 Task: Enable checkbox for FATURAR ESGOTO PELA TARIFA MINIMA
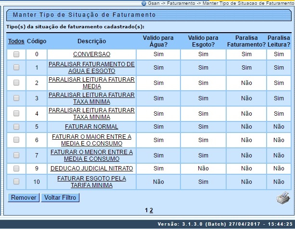[16, 181]
